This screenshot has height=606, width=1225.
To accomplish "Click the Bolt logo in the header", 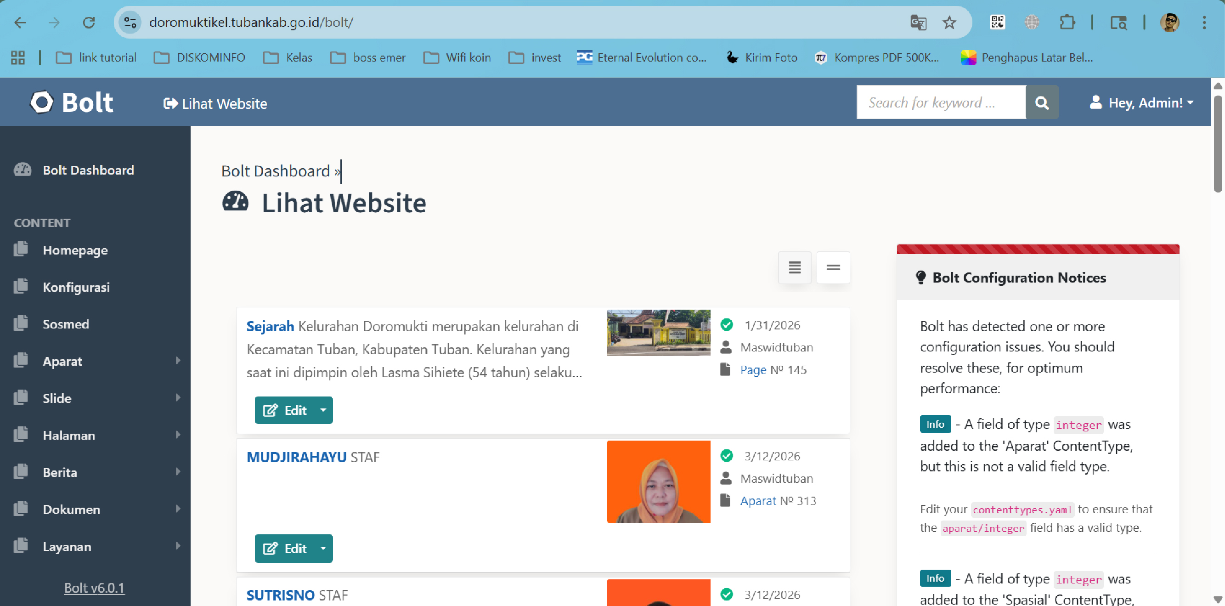I will tap(72, 102).
